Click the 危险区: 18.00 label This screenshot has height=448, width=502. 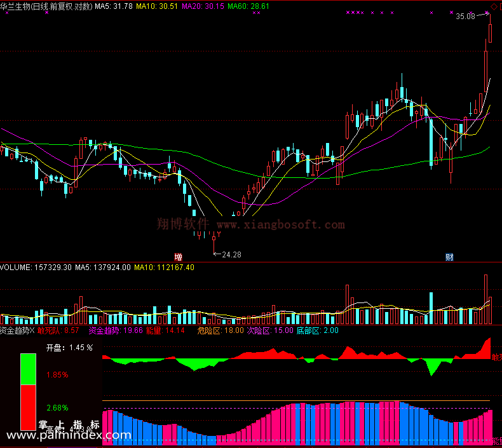point(220,330)
